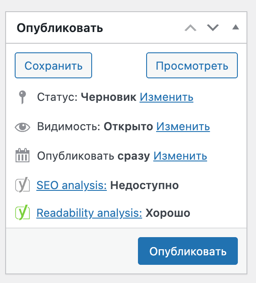Click the Хорошо readability result text

(168, 213)
